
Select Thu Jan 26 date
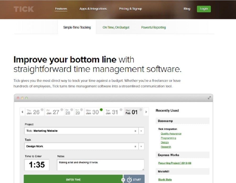[x=35, y=112]
